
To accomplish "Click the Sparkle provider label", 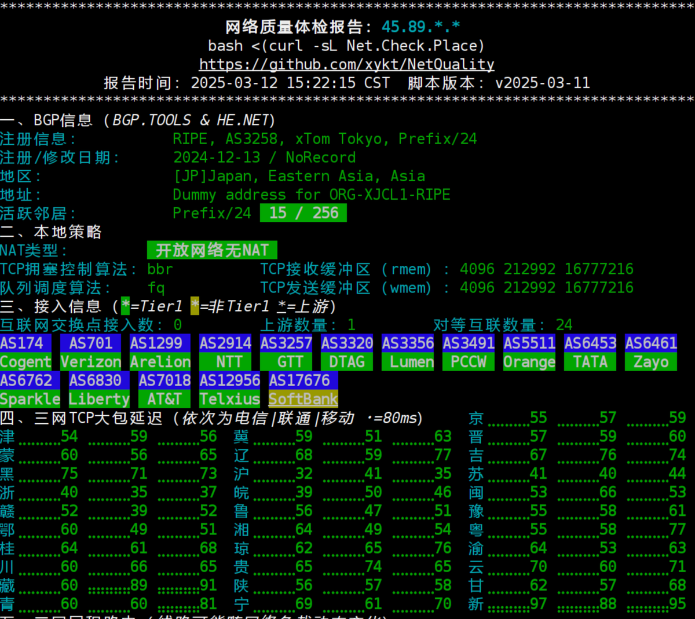I will 30,399.
